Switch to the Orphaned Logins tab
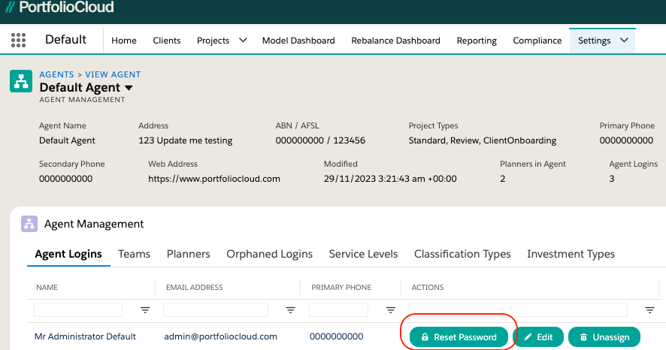This screenshot has height=350, width=666. tap(270, 254)
